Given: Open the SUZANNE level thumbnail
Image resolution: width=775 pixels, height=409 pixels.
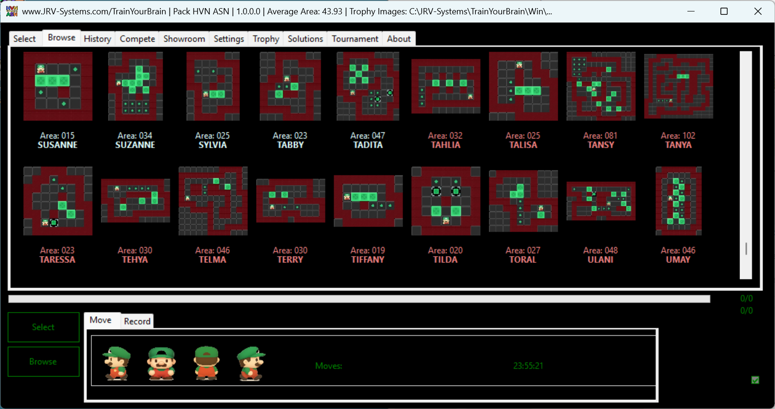Looking at the screenshot, I should (x=135, y=86).
